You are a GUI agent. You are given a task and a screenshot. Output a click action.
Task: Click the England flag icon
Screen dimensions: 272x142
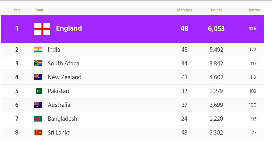point(42,29)
